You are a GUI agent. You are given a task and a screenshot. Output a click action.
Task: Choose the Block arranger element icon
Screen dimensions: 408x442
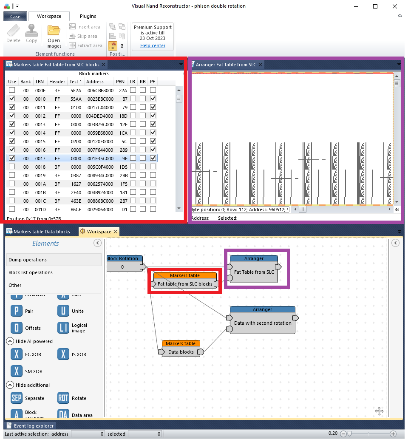(17, 414)
